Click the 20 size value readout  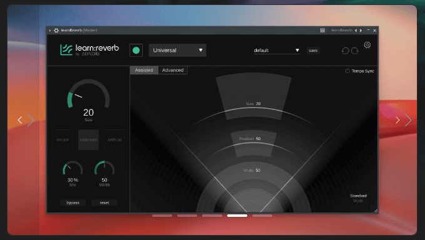pos(88,112)
